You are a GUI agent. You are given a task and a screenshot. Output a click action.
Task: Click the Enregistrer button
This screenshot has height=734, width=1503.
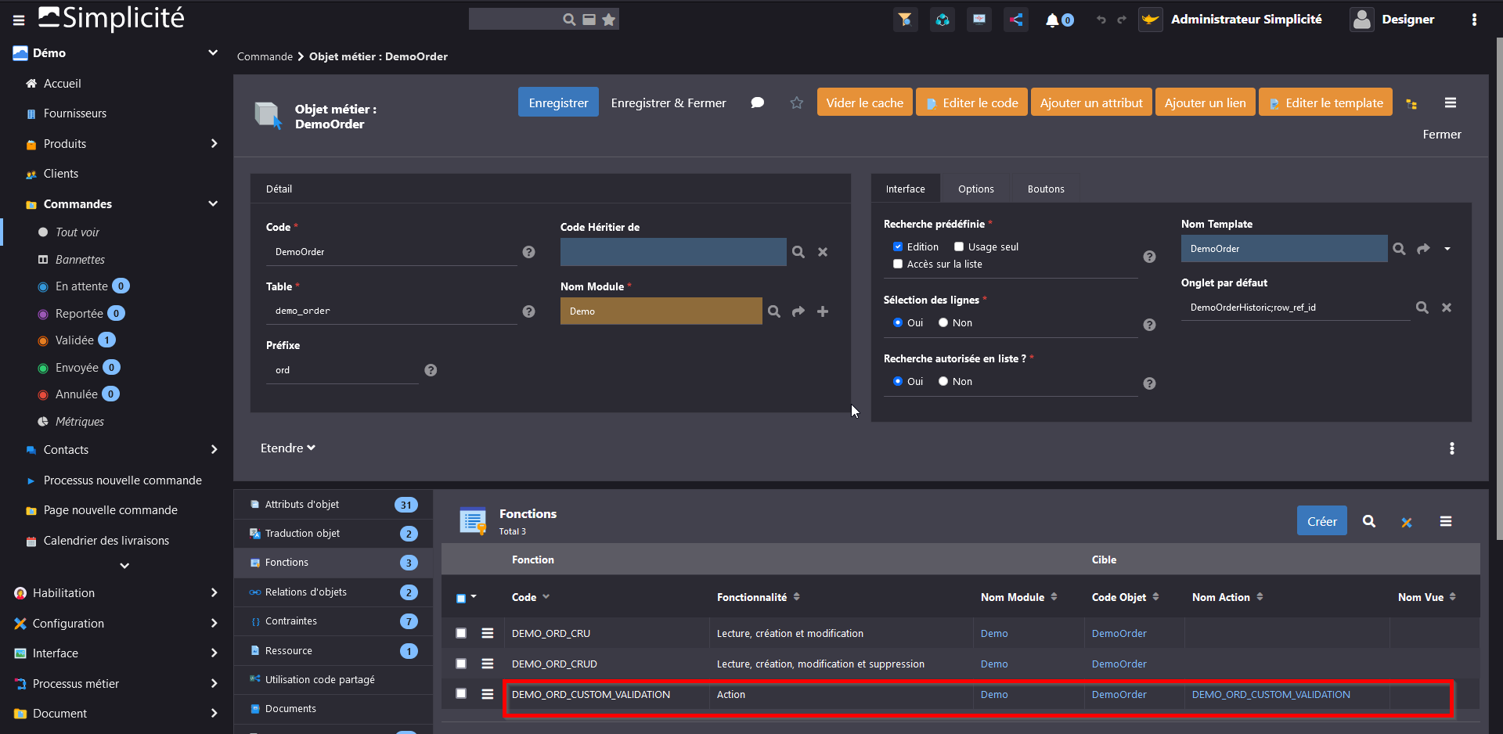pyautogui.click(x=558, y=103)
